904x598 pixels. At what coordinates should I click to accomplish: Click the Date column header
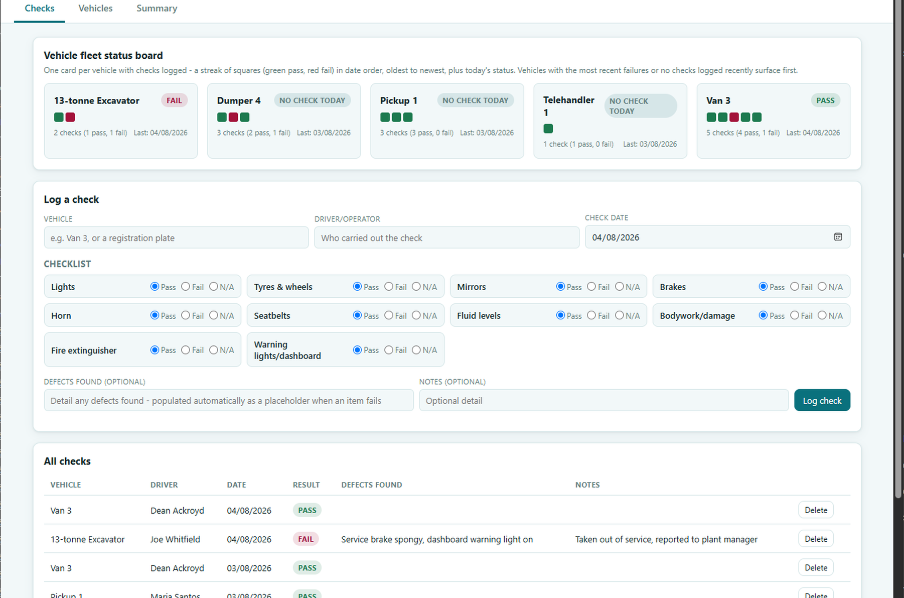(x=236, y=485)
